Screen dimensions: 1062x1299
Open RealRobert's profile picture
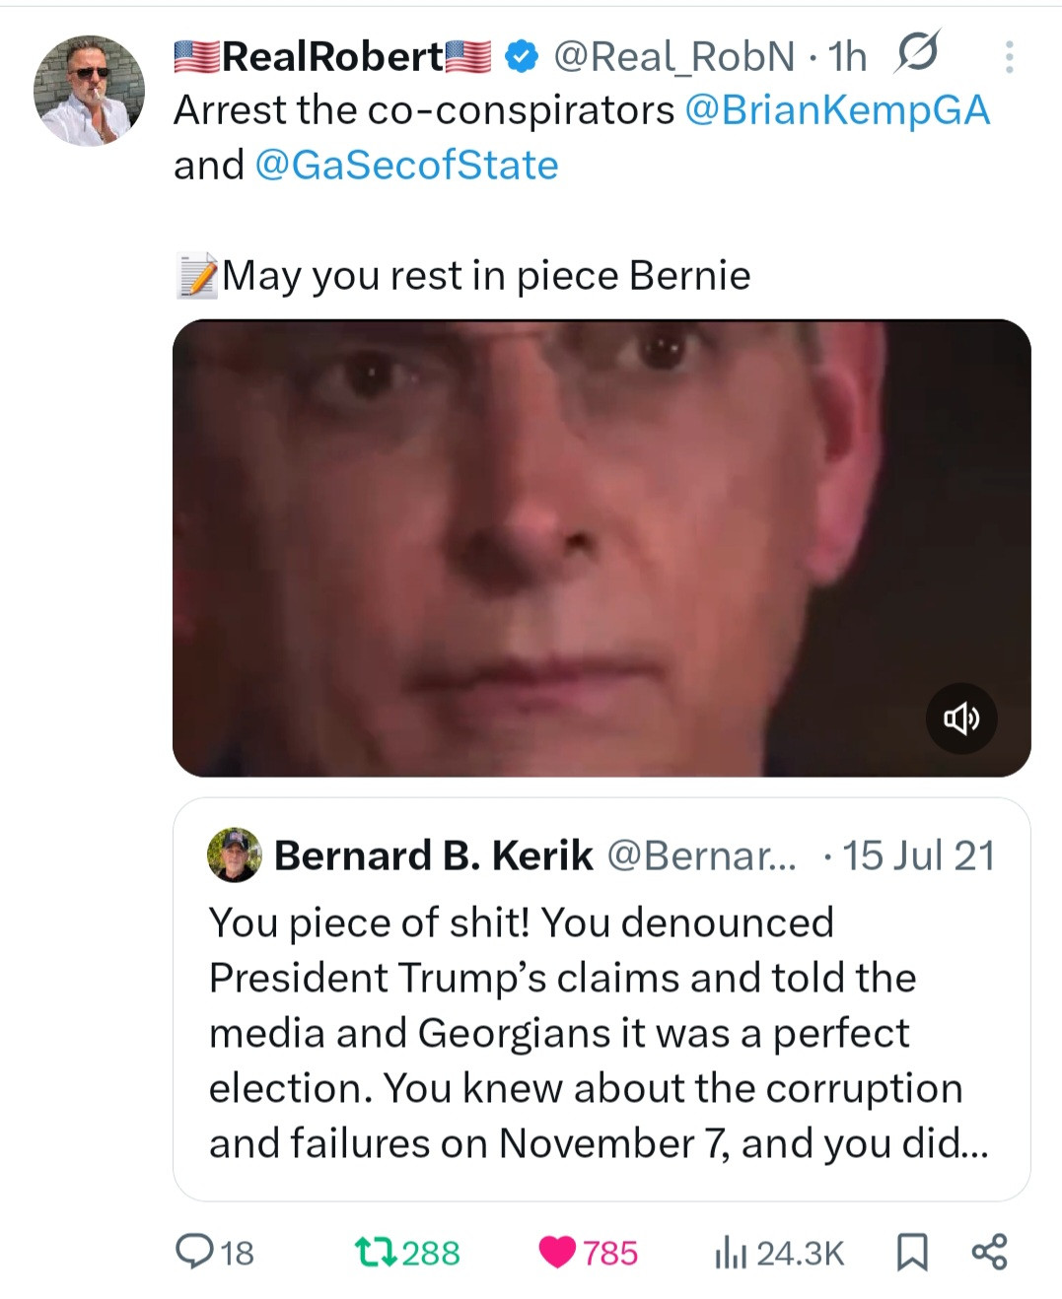(x=90, y=92)
